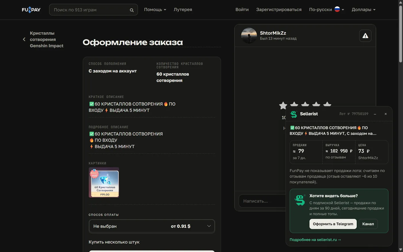Expand the Способ оплаты Не выбран dropdown
Image resolution: width=403 pixels, height=252 pixels.
(152, 226)
